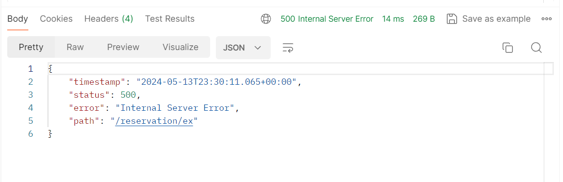Click line number 6 in the gutter
Image resolution: width=563 pixels, height=182 pixels.
(30, 134)
